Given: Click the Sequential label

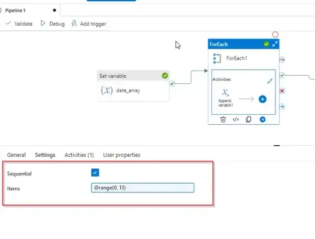Looking at the screenshot, I should 19,174.
